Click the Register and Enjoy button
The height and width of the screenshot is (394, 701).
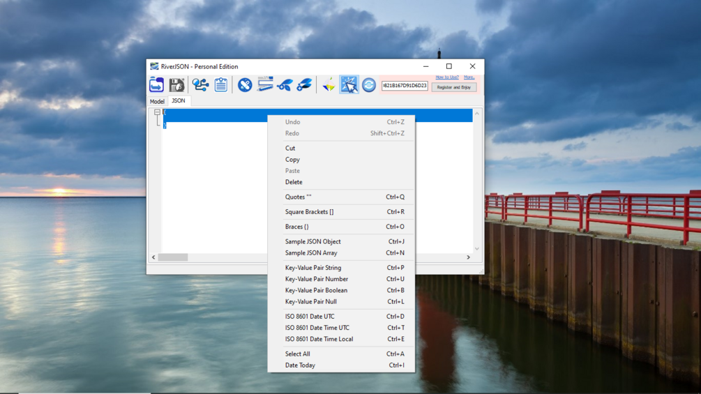coord(454,88)
